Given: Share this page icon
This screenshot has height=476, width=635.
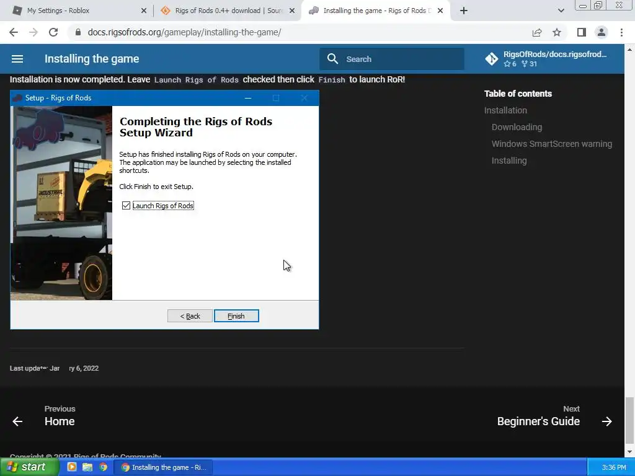Looking at the screenshot, I should coord(537,32).
